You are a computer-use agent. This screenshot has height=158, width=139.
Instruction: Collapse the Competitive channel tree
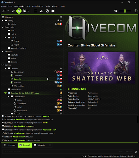pos(9,96)
